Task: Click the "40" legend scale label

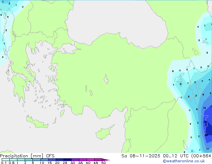Action: tap(88, 163)
